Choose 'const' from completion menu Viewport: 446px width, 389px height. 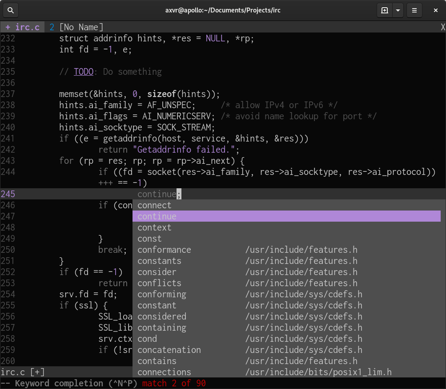point(286,239)
